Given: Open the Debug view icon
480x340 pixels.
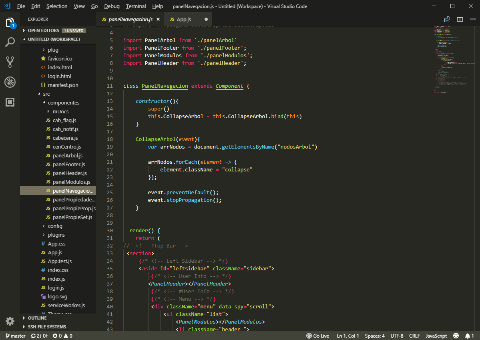Looking at the screenshot, I should click(10, 82).
